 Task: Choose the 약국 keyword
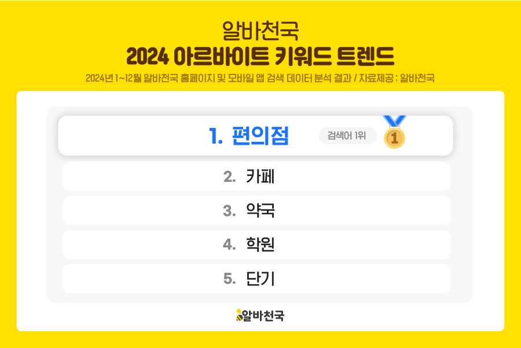pyautogui.click(x=260, y=211)
